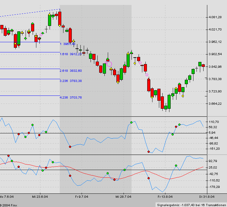Click the last red candle at the chart's right edge
This screenshot has width=227, height=207.
pyautogui.click(x=203, y=65)
